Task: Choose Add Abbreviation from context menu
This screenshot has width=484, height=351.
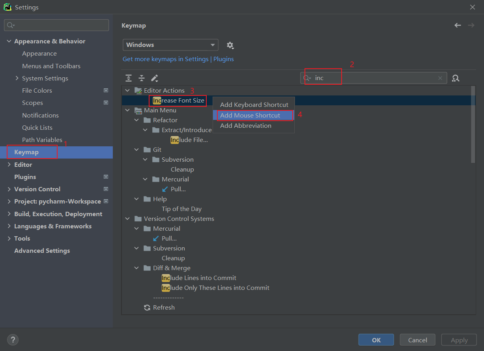Action: pyautogui.click(x=254, y=126)
